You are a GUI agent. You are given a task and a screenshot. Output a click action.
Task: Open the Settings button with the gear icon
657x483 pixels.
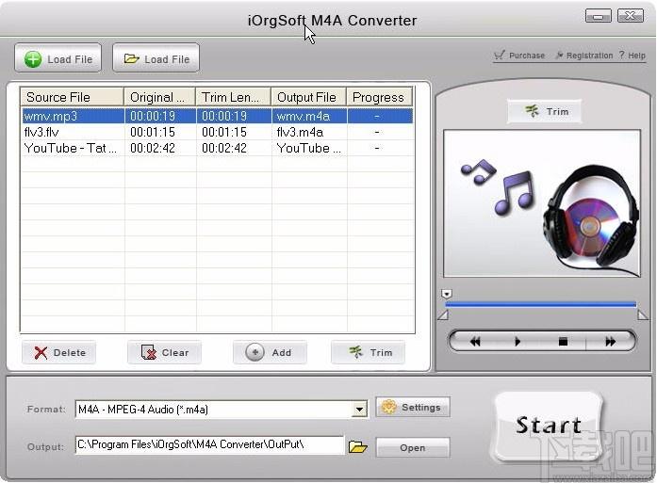[x=413, y=407]
